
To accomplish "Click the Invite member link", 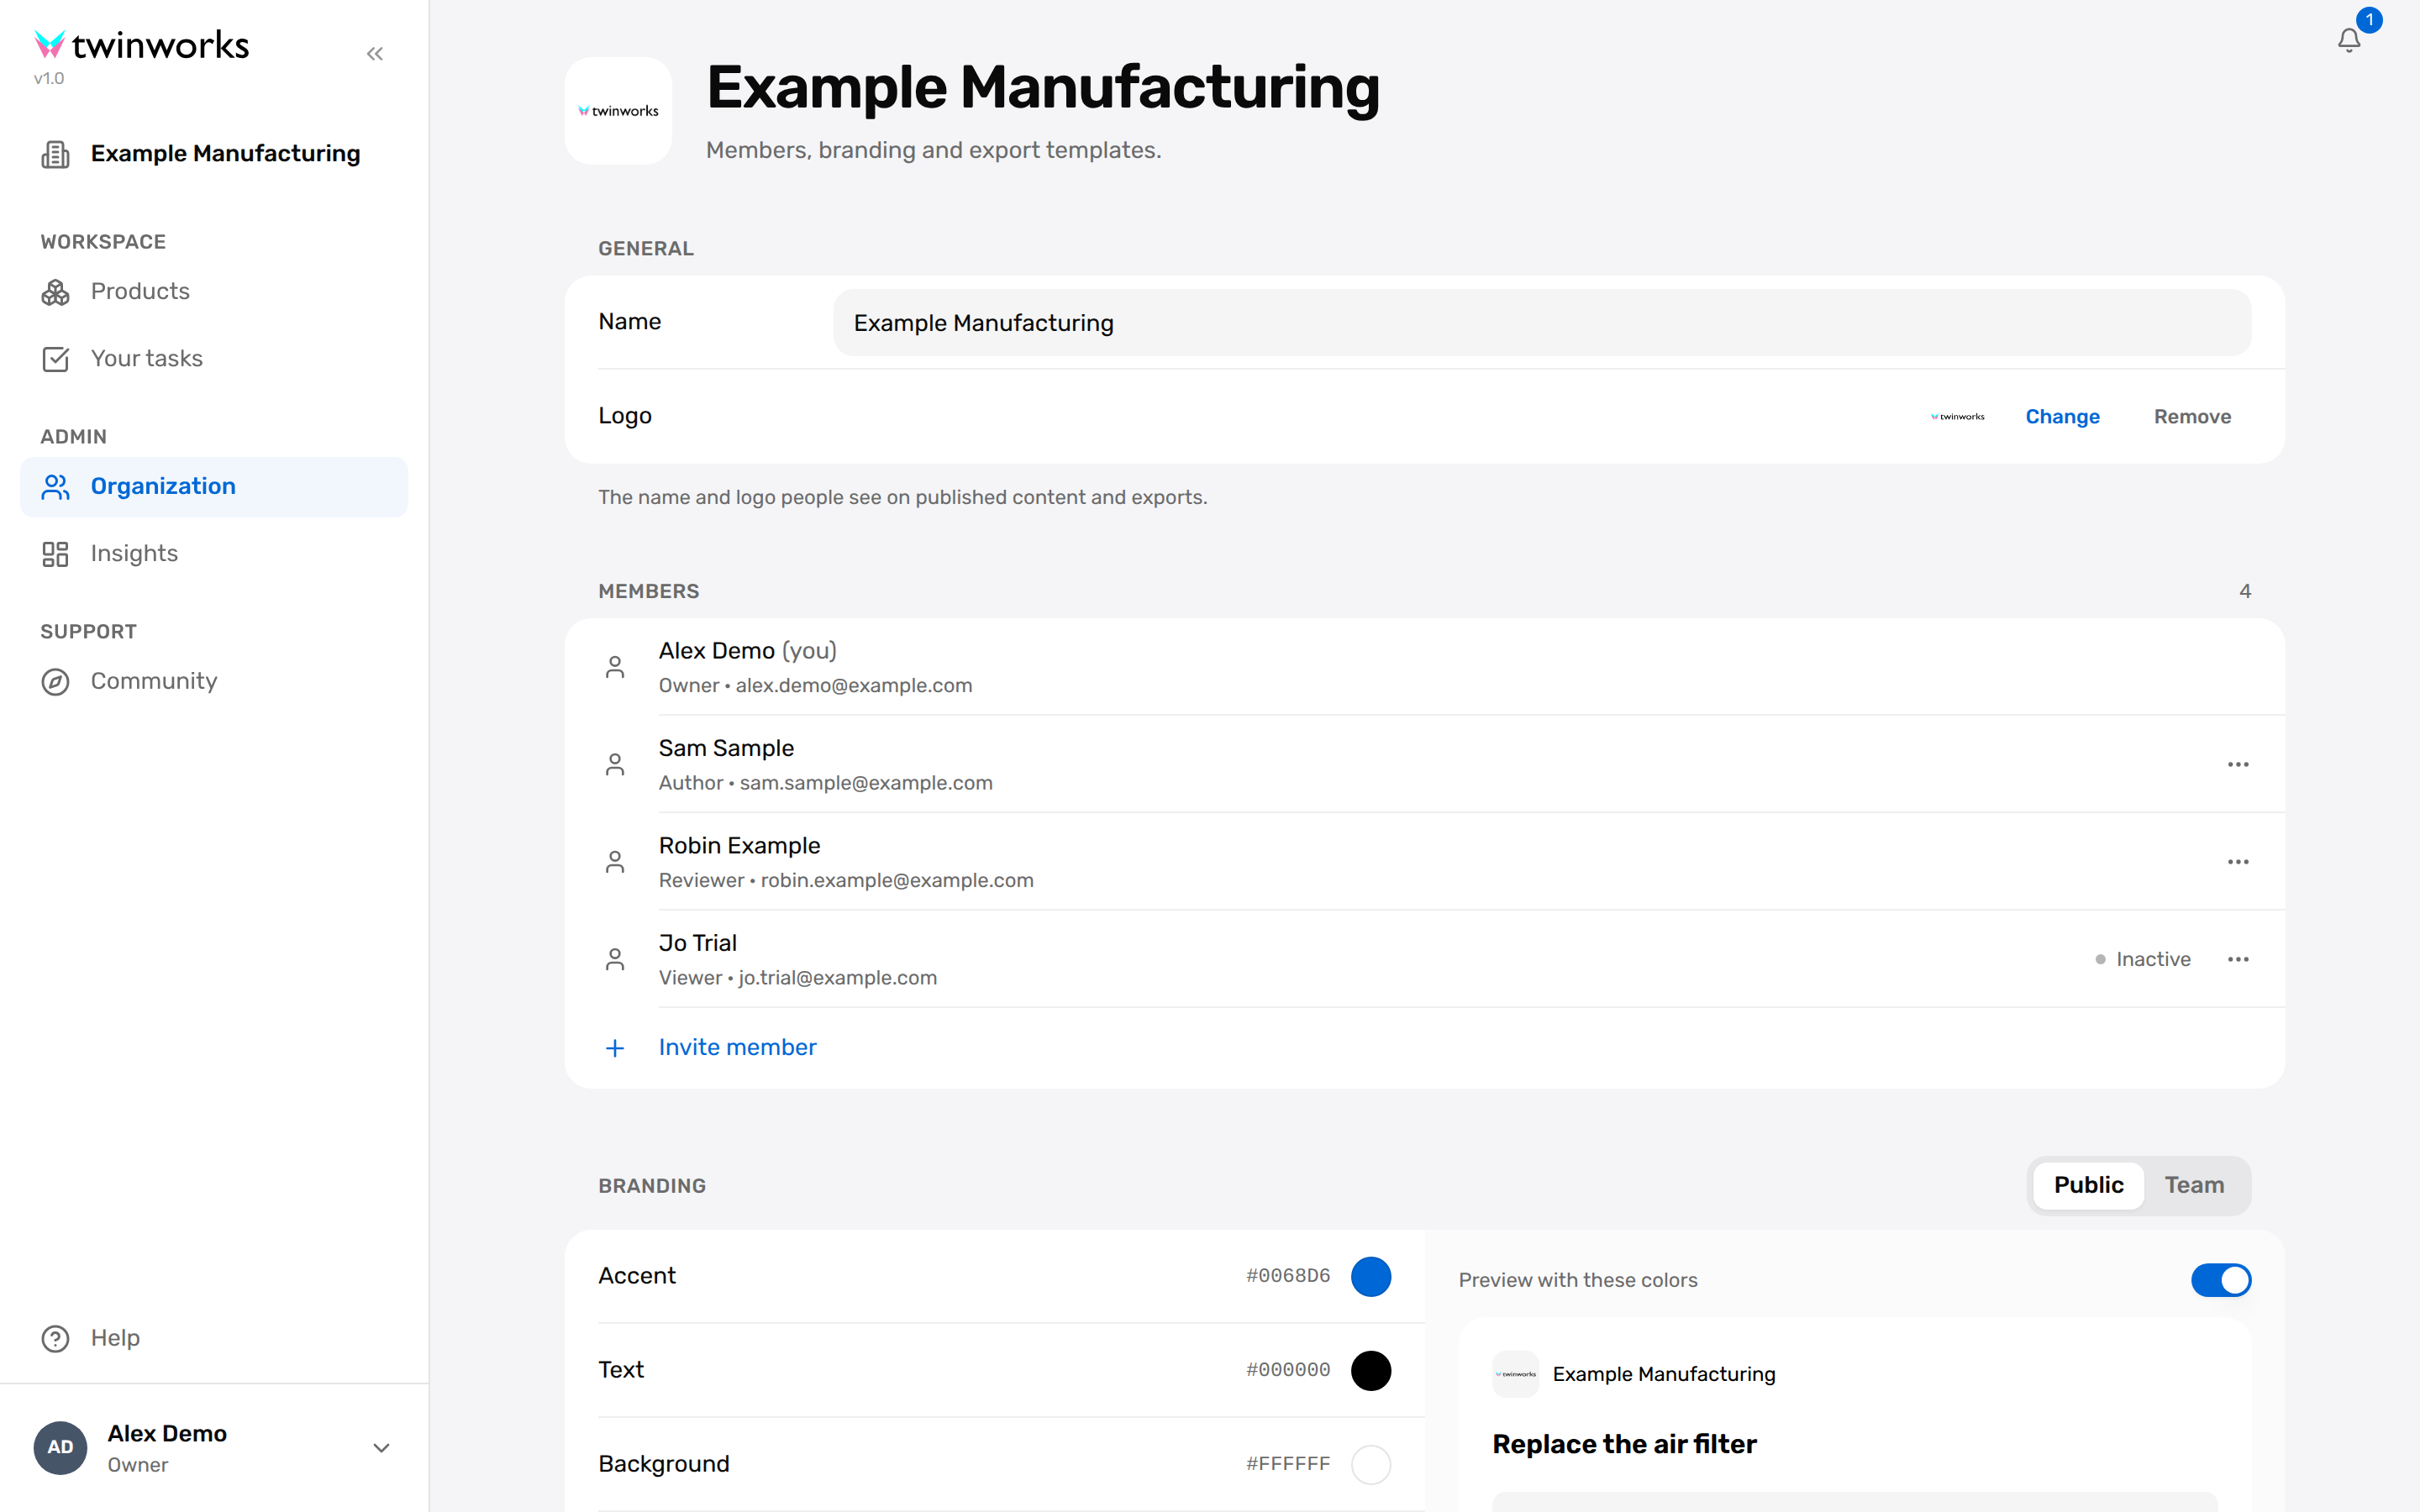I will click(x=737, y=1048).
